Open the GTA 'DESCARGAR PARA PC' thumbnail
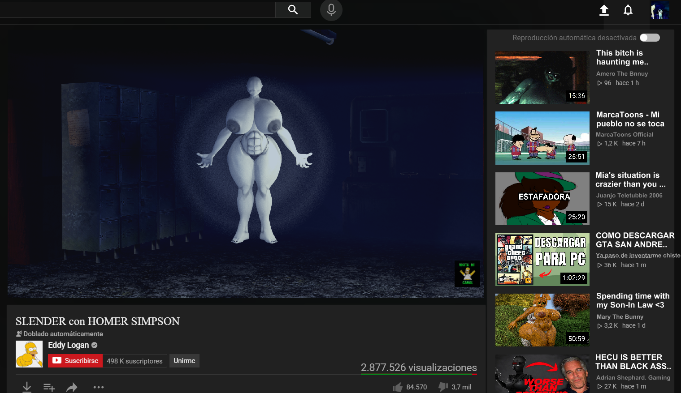This screenshot has width=681, height=393. click(x=542, y=260)
